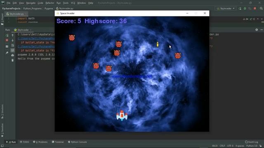Viewport: 264px width, 148px height.
Task: Open Run panel settings gear
Action: coord(257,30)
